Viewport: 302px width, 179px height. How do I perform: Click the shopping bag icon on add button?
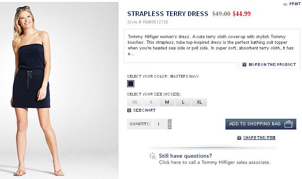[289, 124]
